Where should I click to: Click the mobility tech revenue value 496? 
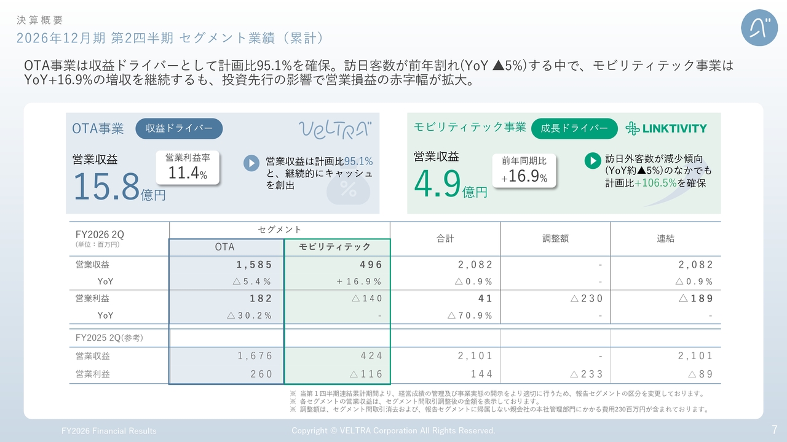(371, 265)
